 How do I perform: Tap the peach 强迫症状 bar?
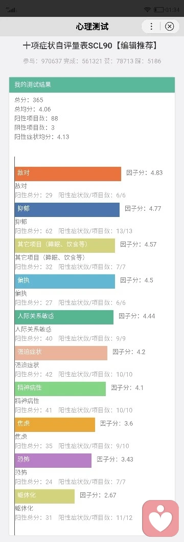61,353
